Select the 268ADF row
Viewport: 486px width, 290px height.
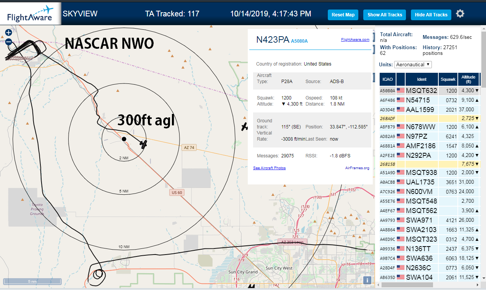click(x=429, y=119)
